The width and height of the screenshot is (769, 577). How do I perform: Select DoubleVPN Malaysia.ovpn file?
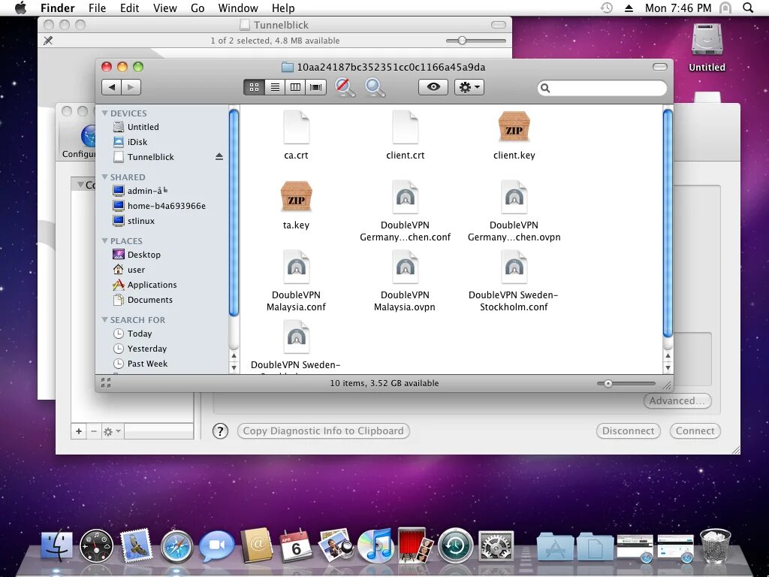[x=405, y=267]
